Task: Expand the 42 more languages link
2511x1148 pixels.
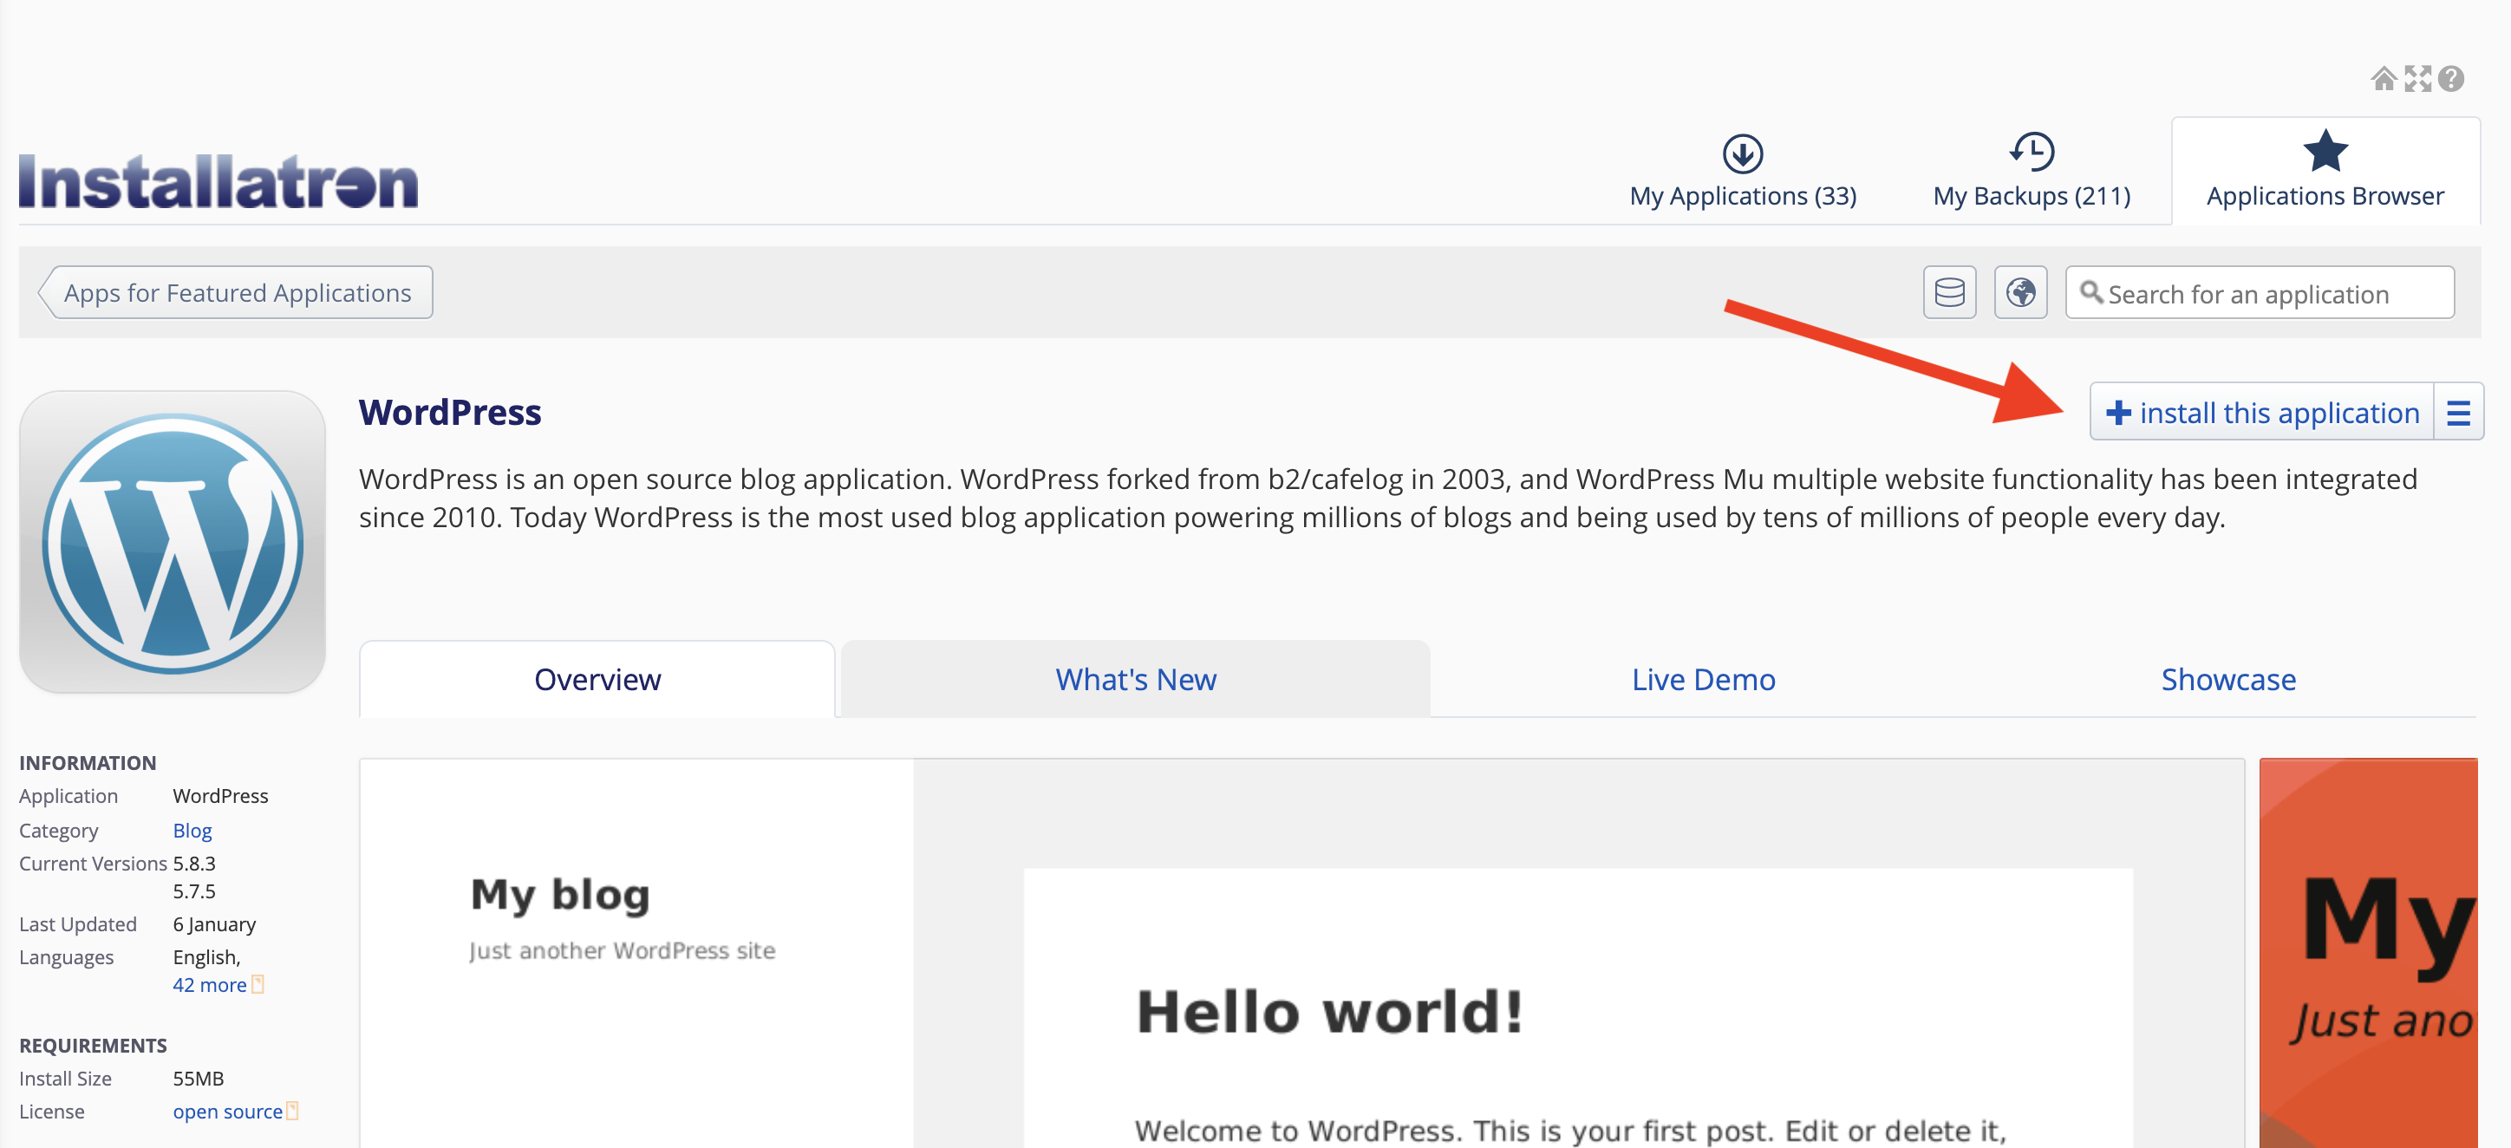Action: 210,984
